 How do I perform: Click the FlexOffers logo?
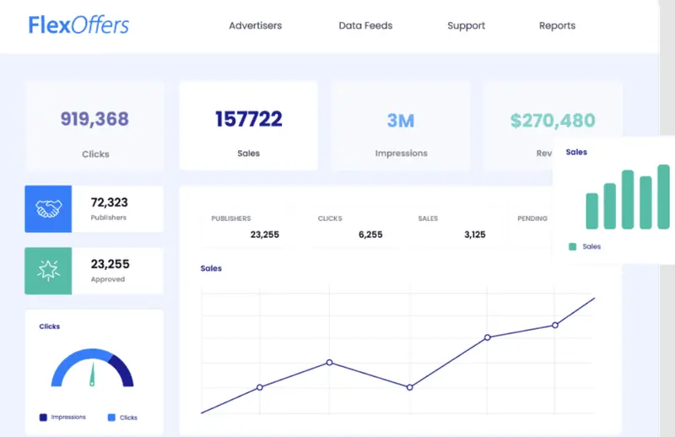78,24
